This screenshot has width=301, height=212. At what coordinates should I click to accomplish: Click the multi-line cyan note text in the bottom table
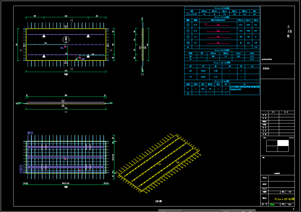(245, 88)
